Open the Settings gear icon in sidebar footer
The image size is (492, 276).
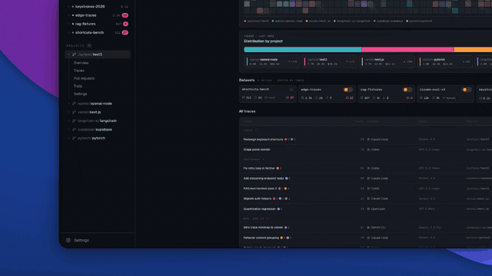coord(68,240)
